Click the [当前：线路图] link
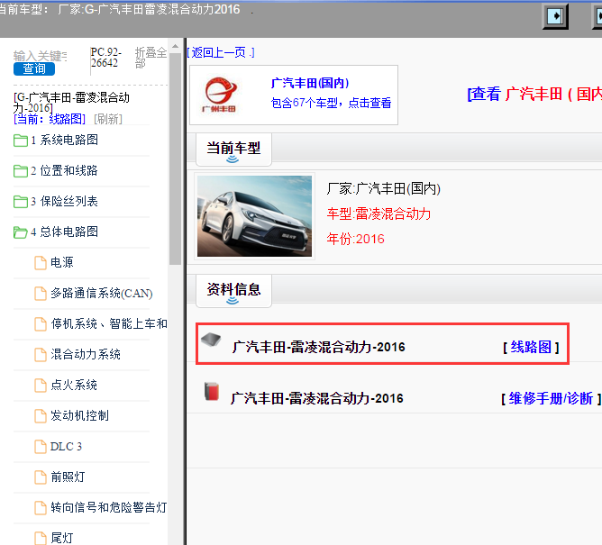 (50, 119)
